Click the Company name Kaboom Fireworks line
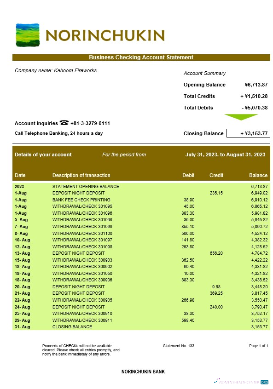273x389 pixels. [x=56, y=70]
